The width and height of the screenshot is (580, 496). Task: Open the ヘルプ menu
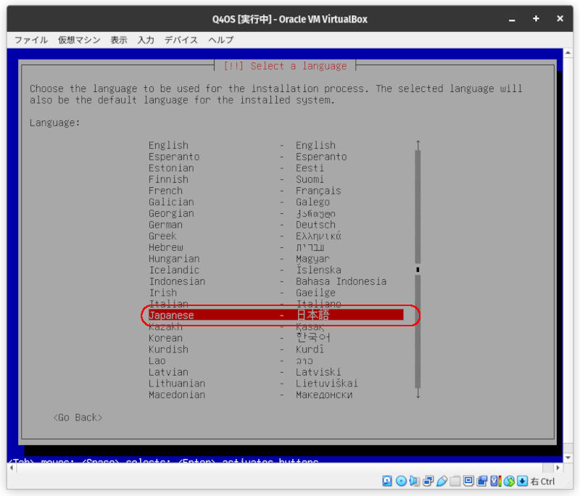[x=221, y=40]
